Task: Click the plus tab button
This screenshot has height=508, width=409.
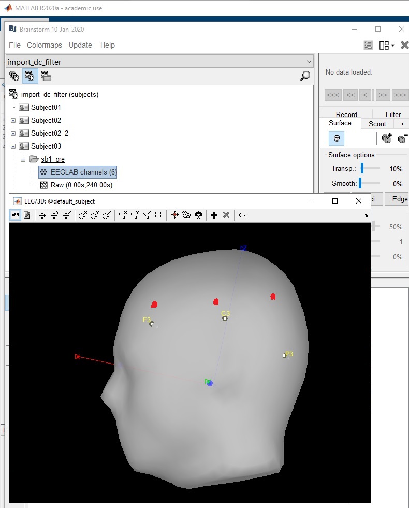Action: 402,124
